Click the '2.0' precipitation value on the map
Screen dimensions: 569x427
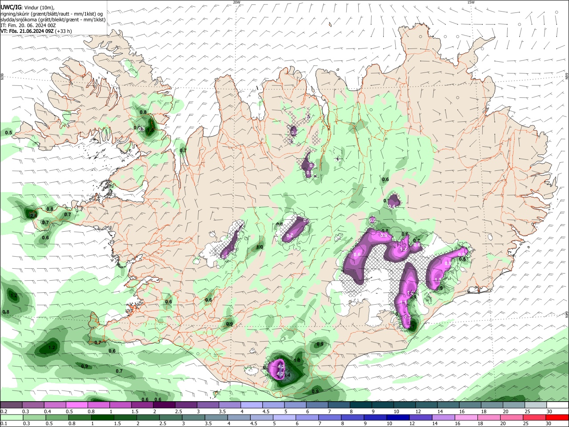tap(33, 216)
